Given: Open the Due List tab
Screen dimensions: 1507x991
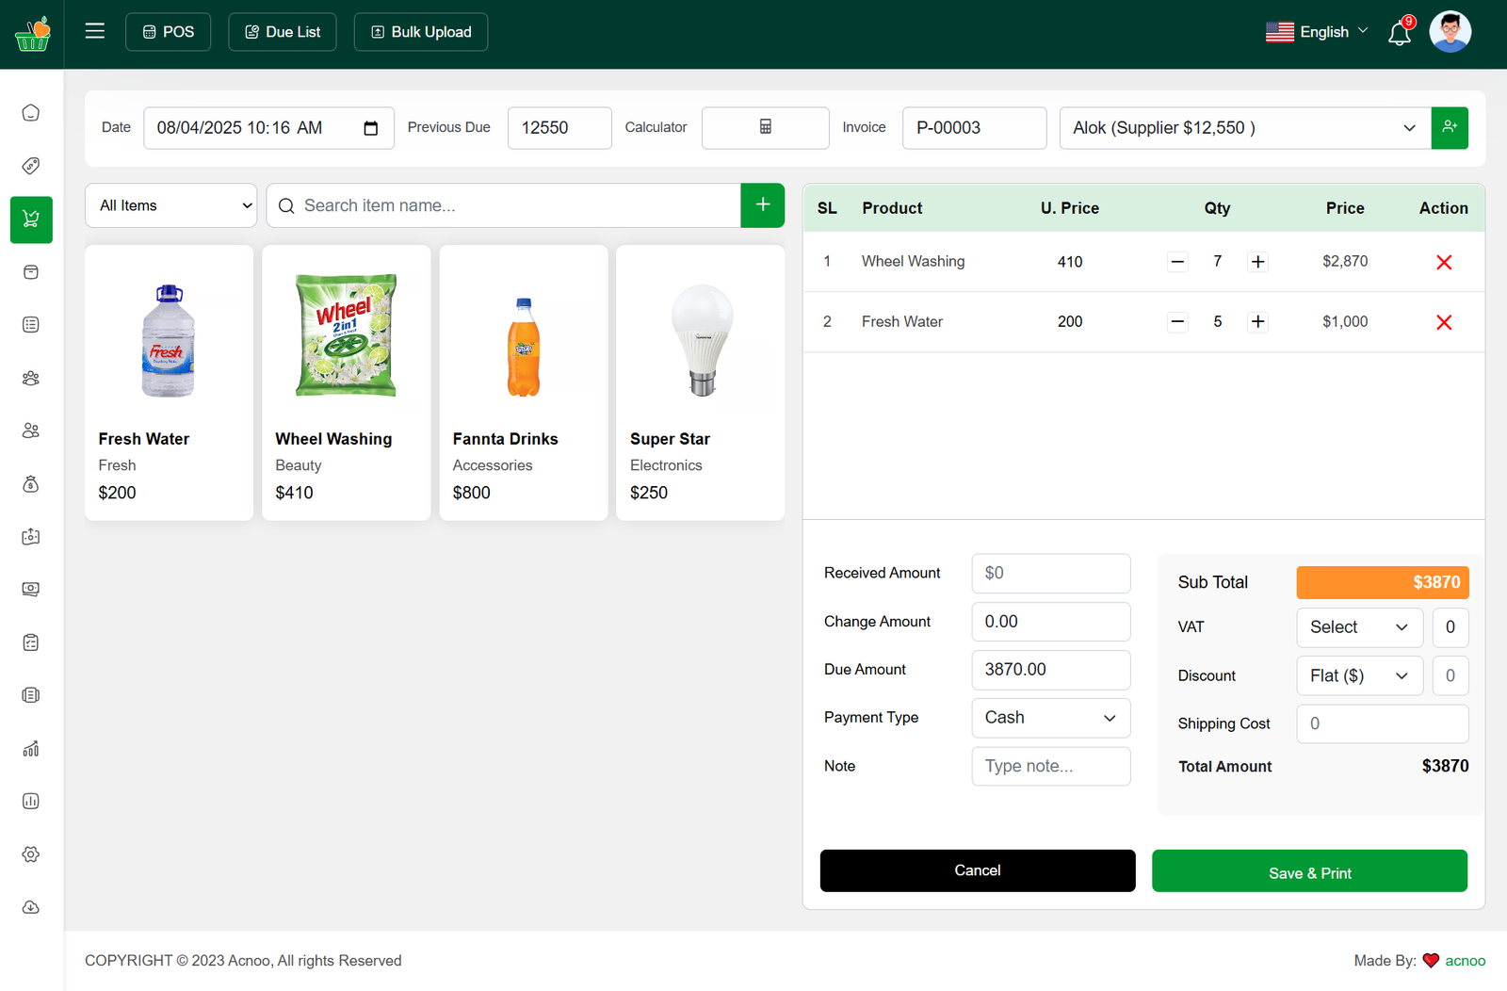Looking at the screenshot, I should pyautogui.click(x=283, y=32).
